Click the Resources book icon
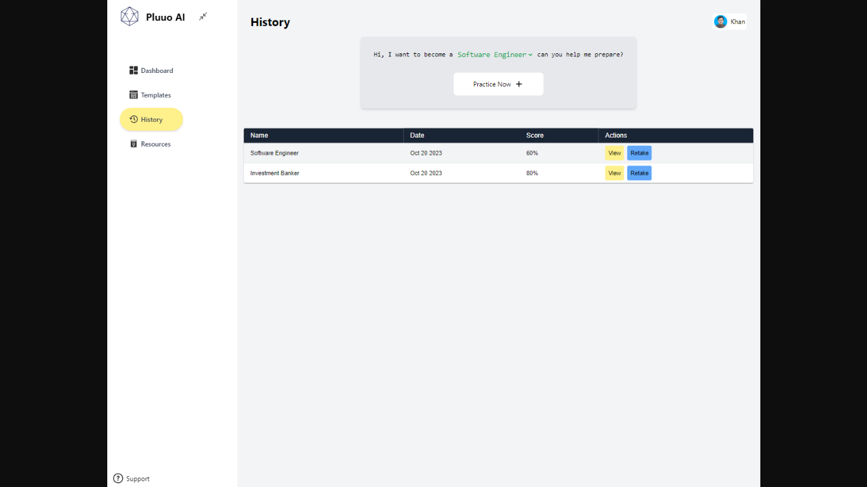 tap(133, 144)
